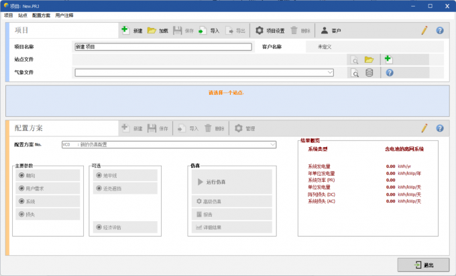Click the 系统损失 (AC) result label
Viewport: 456px width, 276px height.
(x=321, y=201)
